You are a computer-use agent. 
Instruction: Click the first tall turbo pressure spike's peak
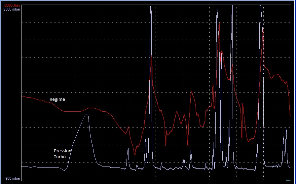coord(151,6)
